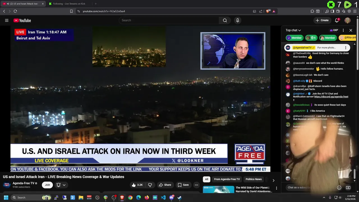Open the Brave VPN shield icon
The image size is (359, 202).
[x=349, y=11]
